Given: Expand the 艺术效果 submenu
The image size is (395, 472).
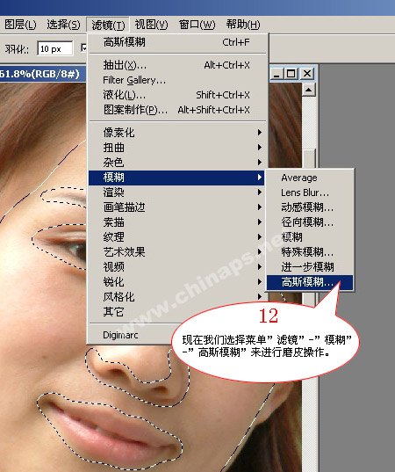Looking at the screenshot, I should [177, 252].
